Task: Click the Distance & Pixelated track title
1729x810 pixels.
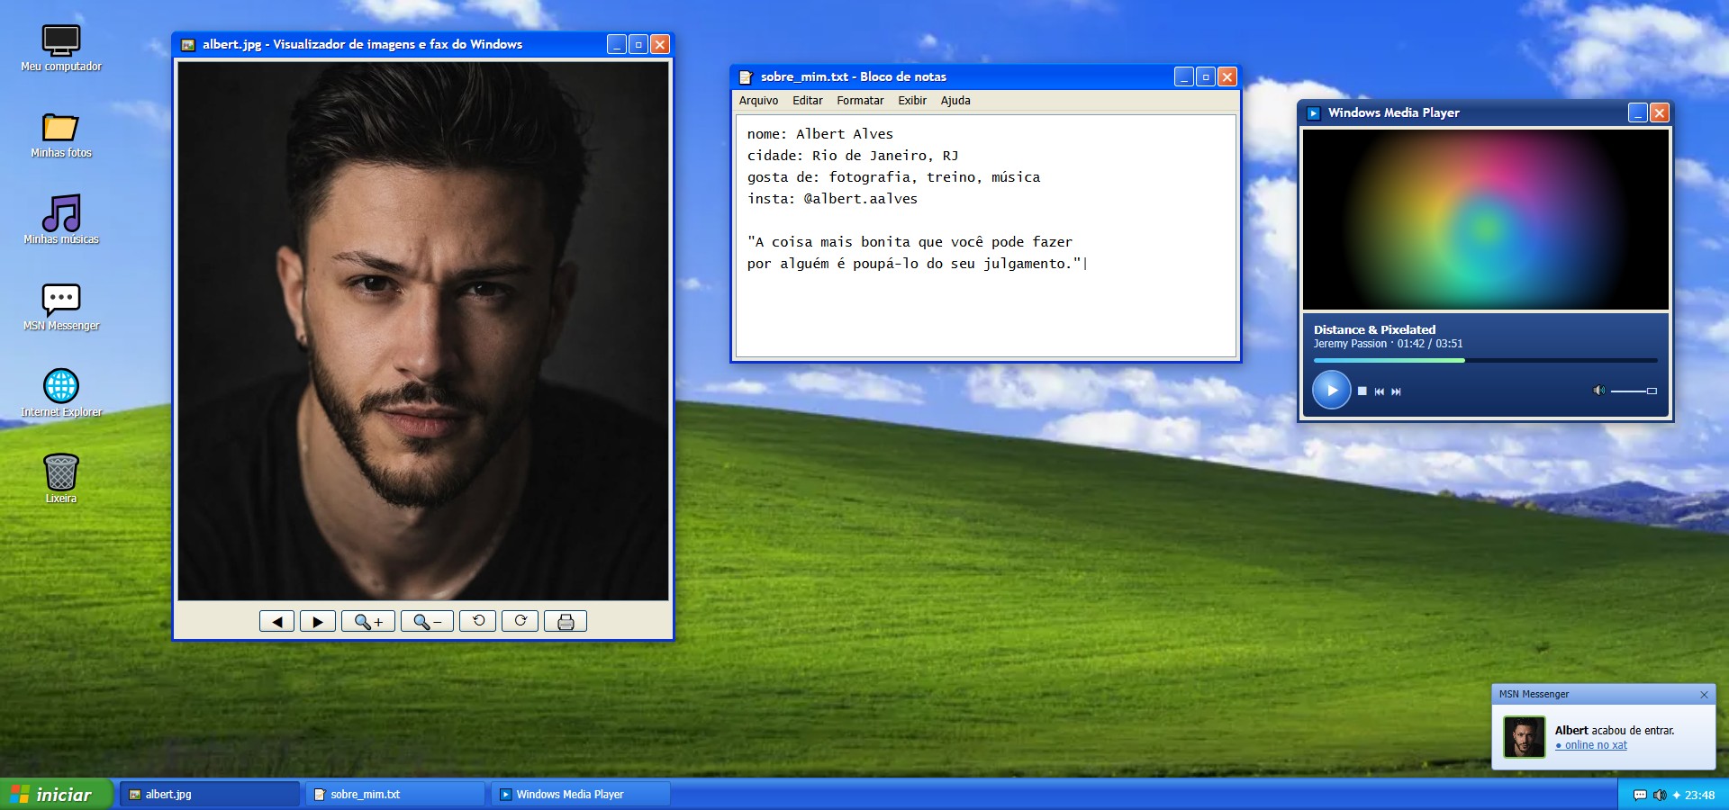Action: 1374,329
